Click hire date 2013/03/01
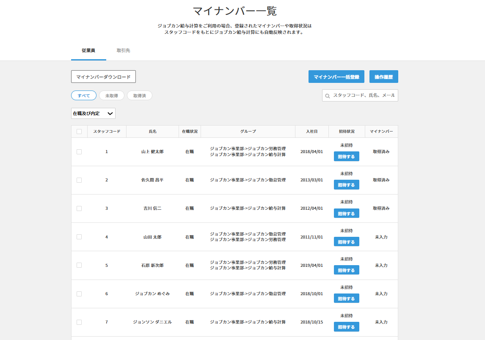 click(x=312, y=180)
